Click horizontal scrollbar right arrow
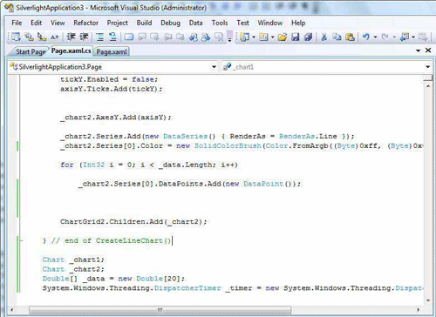The image size is (436, 317). pos(419,310)
